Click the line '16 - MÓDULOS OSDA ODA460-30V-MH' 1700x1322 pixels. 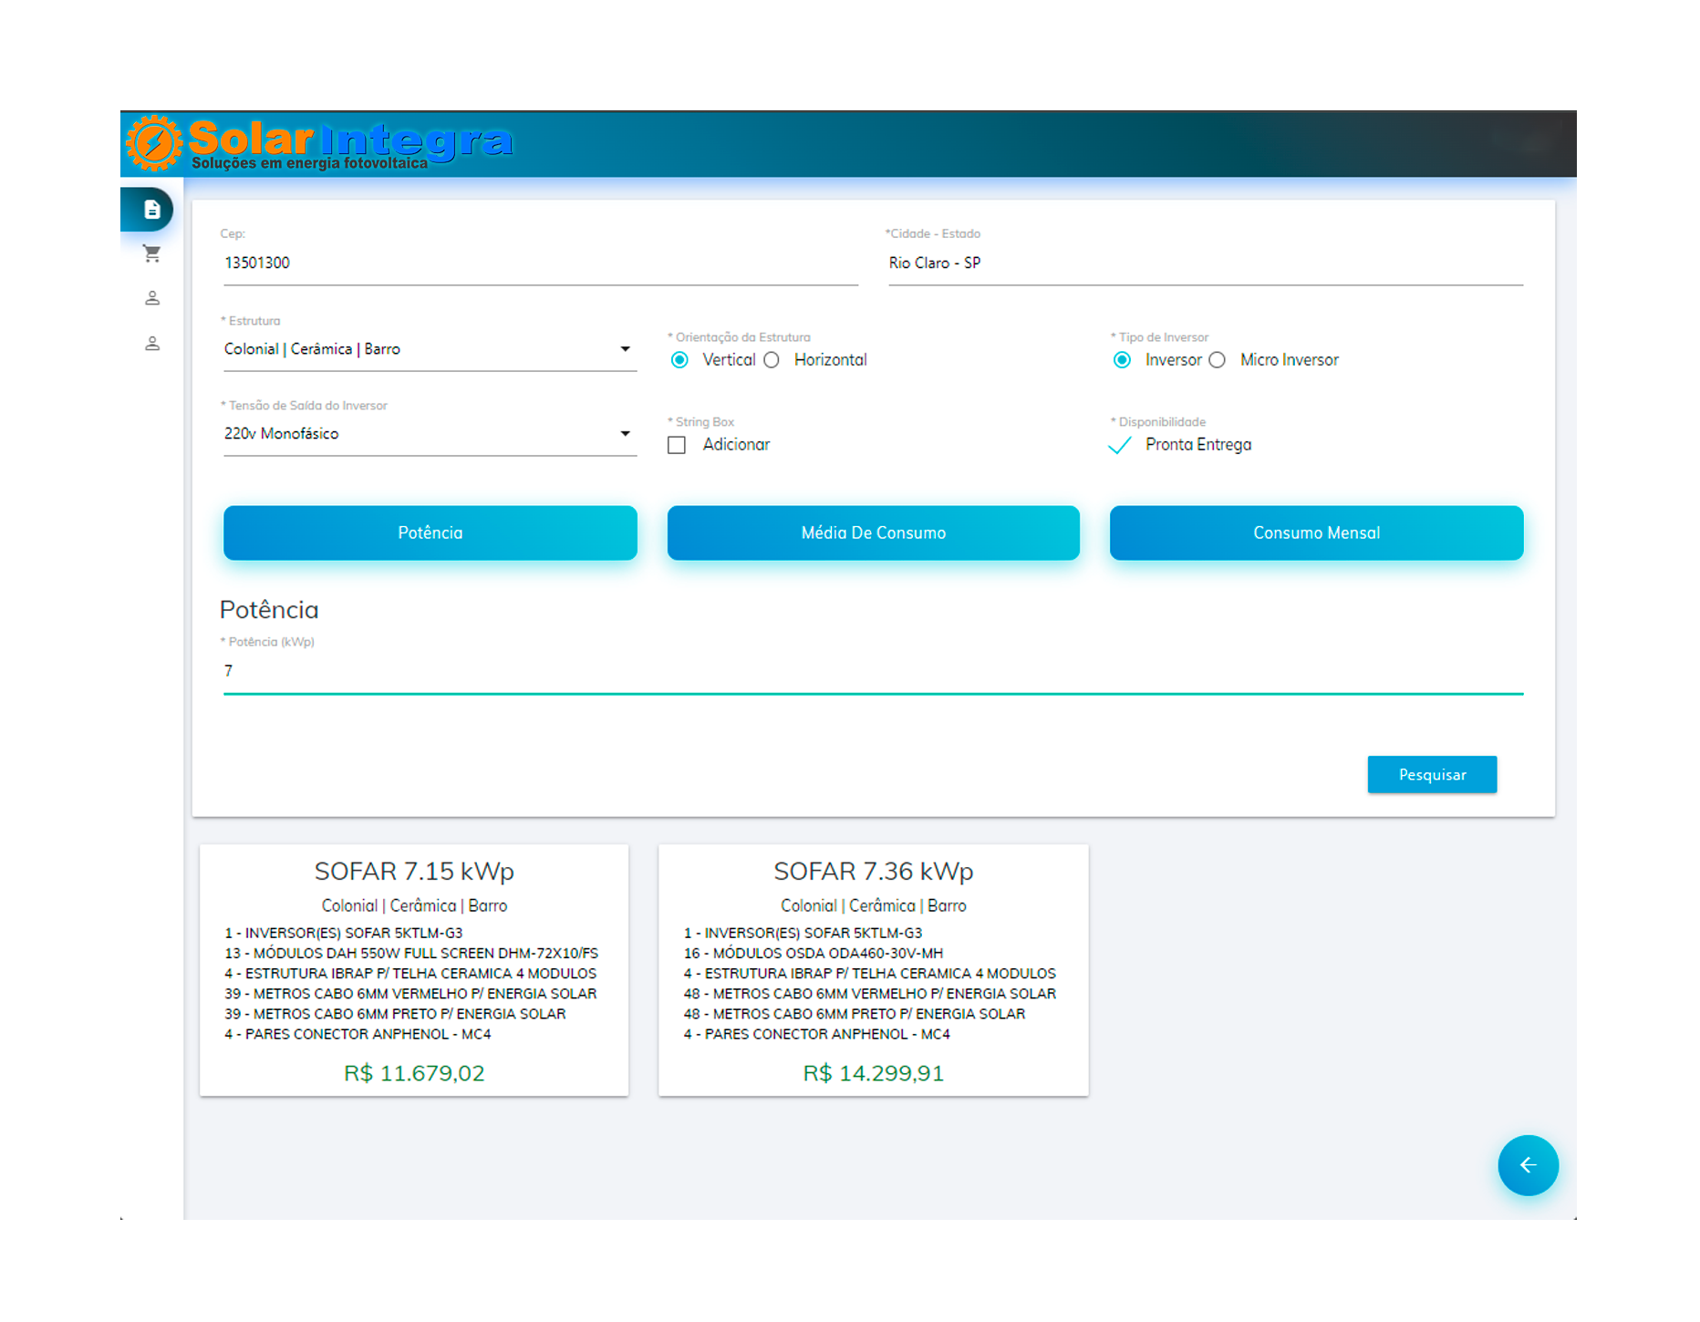pos(814,954)
